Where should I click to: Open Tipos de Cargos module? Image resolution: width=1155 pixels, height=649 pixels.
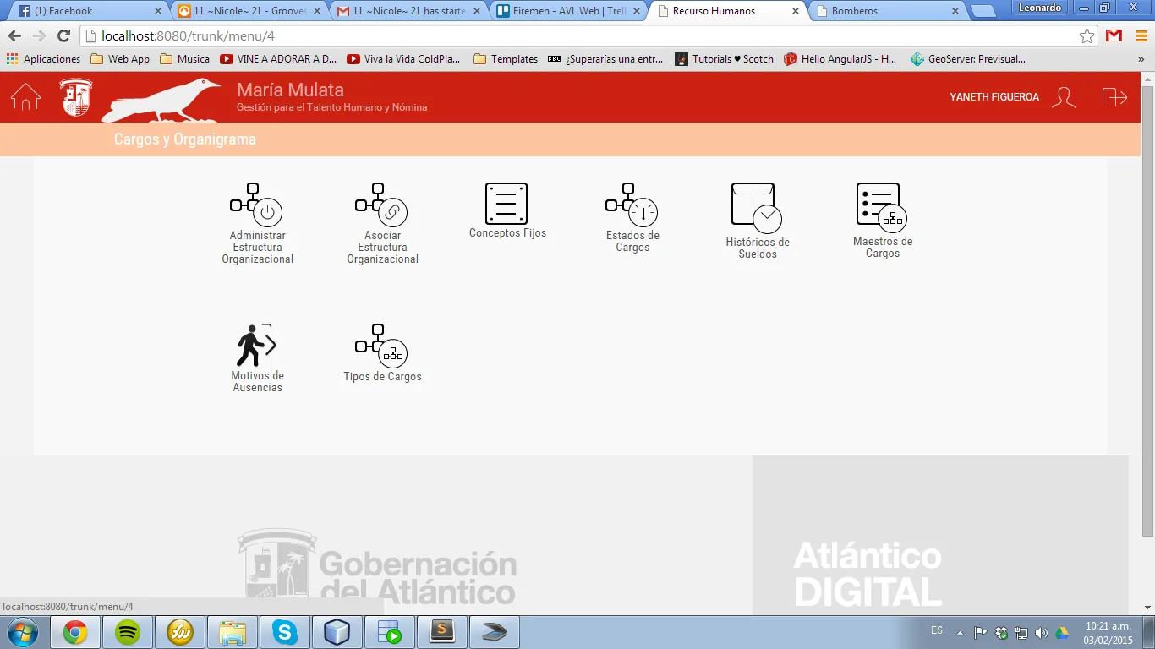pyautogui.click(x=382, y=353)
